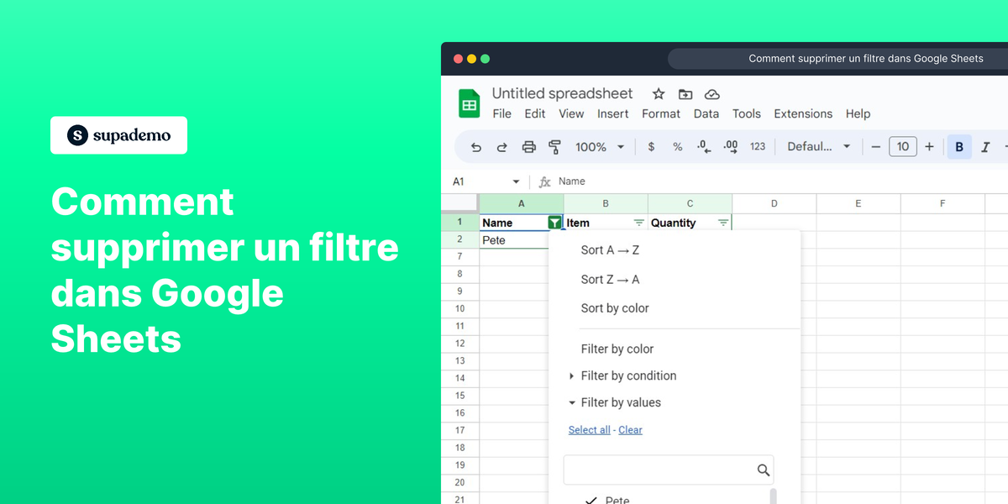
Task: Click the font size field 10
Action: (903, 147)
